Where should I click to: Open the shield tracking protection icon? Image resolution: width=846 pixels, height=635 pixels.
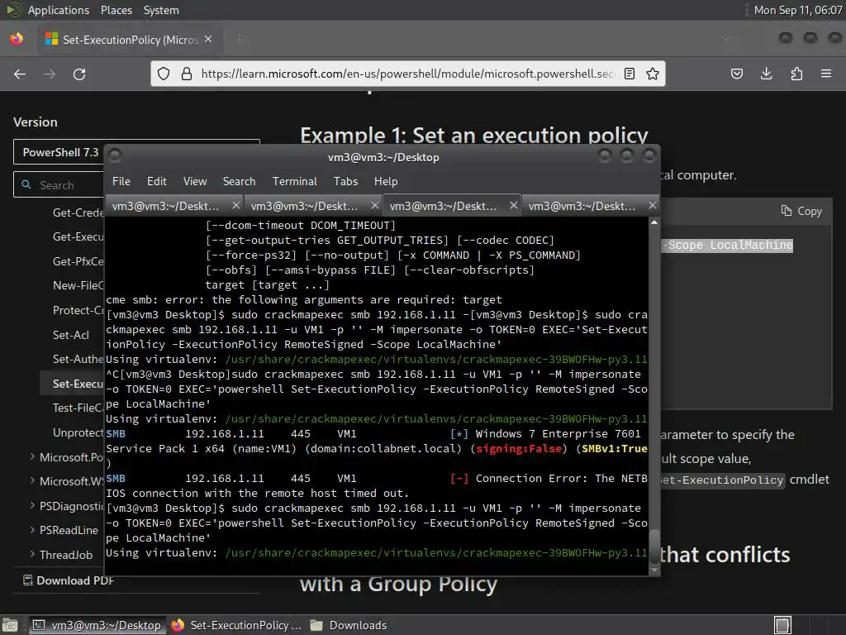(x=164, y=74)
